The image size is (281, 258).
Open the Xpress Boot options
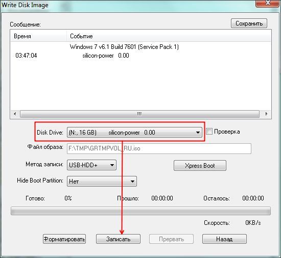200,166
